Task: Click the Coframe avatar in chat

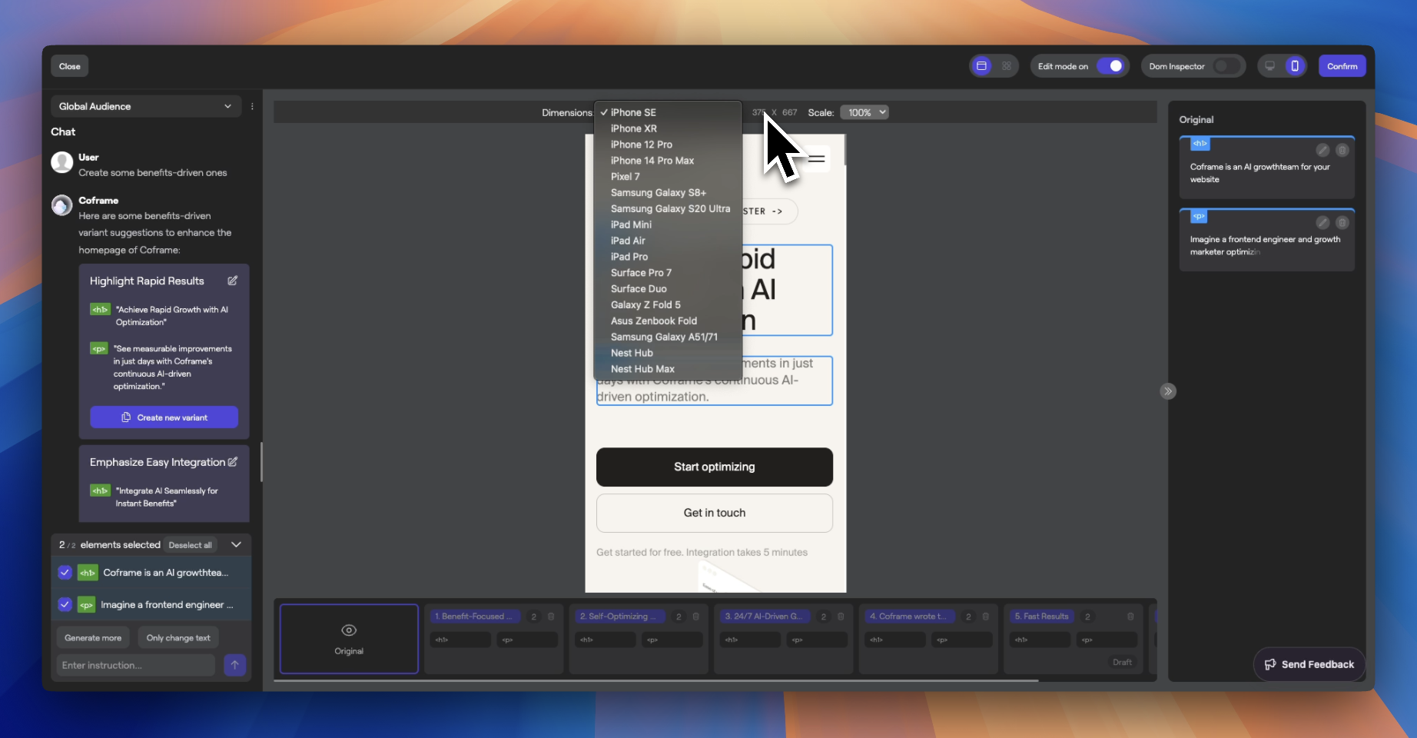Action: tap(61, 205)
